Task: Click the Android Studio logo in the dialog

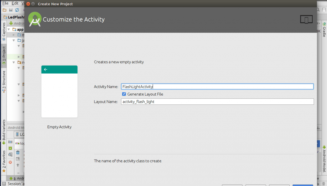Action: click(34, 19)
